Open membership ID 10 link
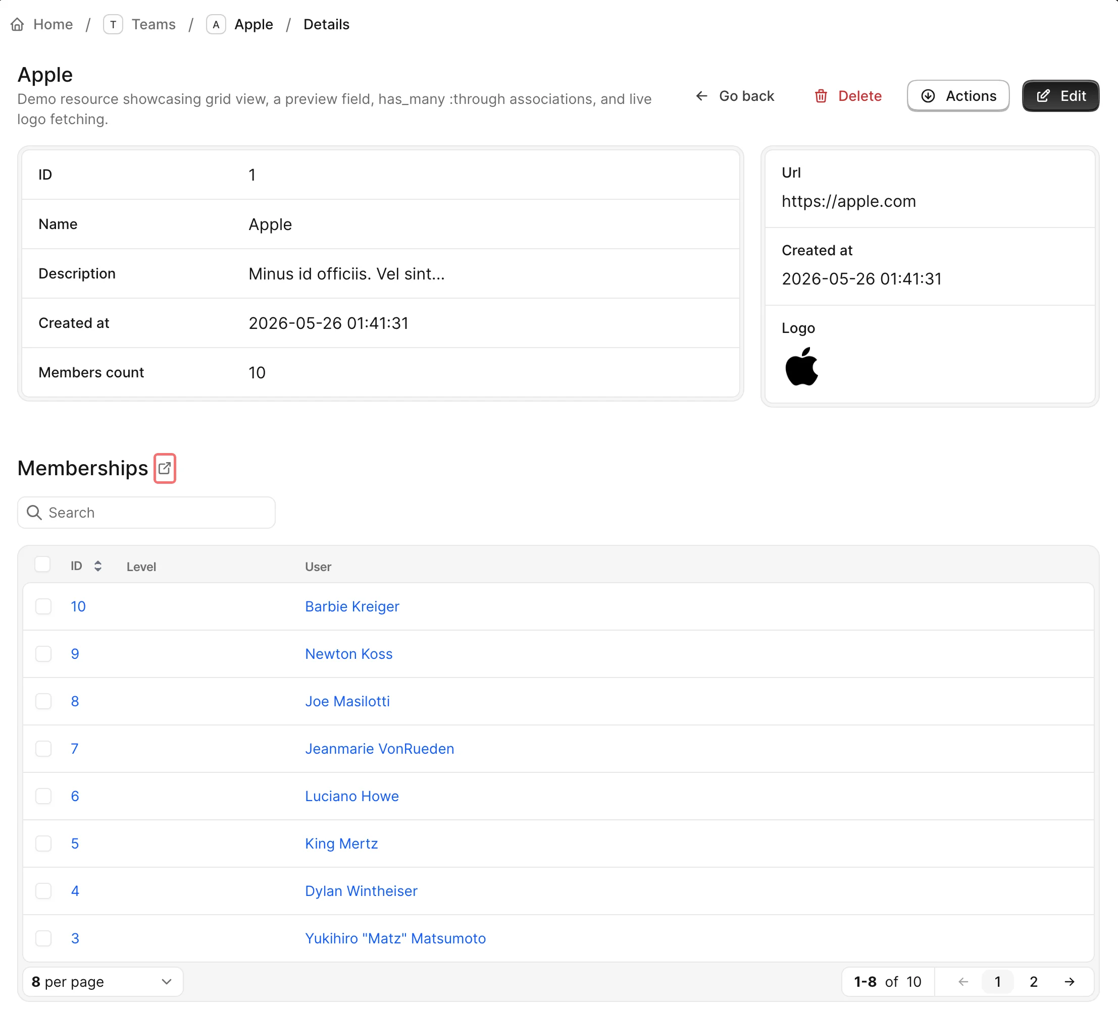 coord(78,606)
